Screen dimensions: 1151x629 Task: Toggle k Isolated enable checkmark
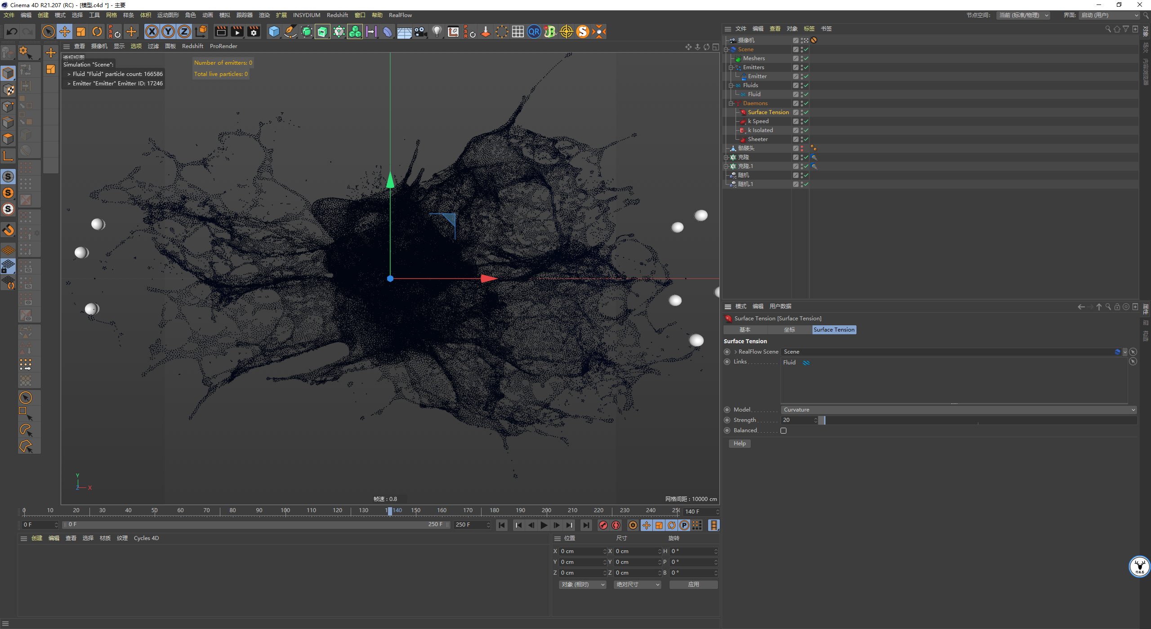tap(806, 130)
